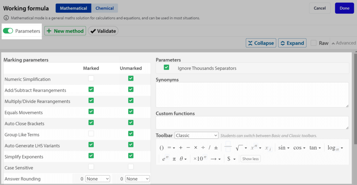Click the Validate button
Viewport: 357px width, 185px height.
103,31
